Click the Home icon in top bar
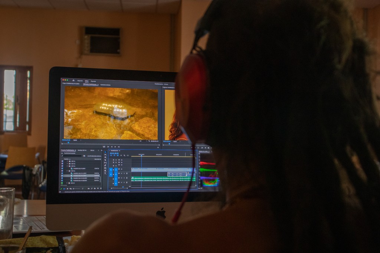Image resolution: width=380 pixels, height=253 pixels. 73,80
